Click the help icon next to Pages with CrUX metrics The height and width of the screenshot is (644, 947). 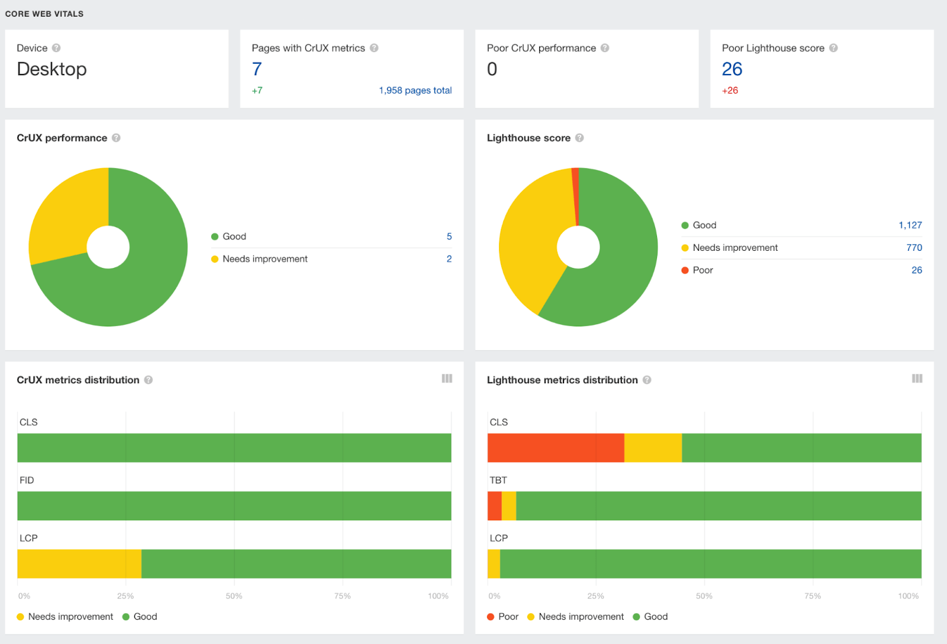tap(373, 48)
